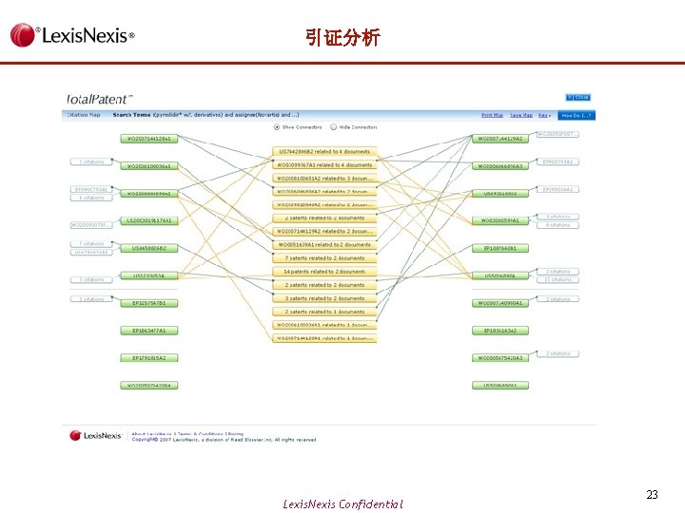
Task: Click the 7 citations box on left
Action: [x=91, y=243]
